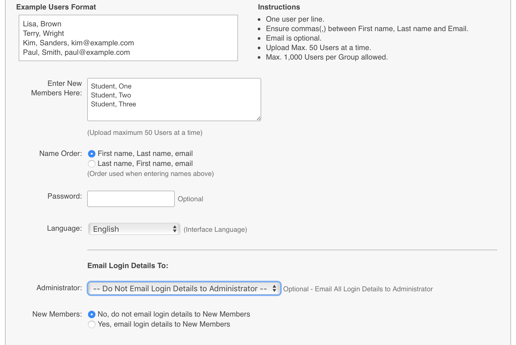516x345 pixels.
Task: Select 'First name, Last name, email' order
Action: click(92, 153)
